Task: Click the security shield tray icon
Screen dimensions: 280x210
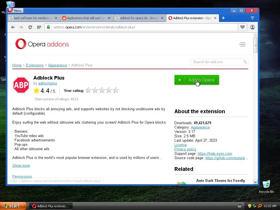Action: click(x=249, y=206)
